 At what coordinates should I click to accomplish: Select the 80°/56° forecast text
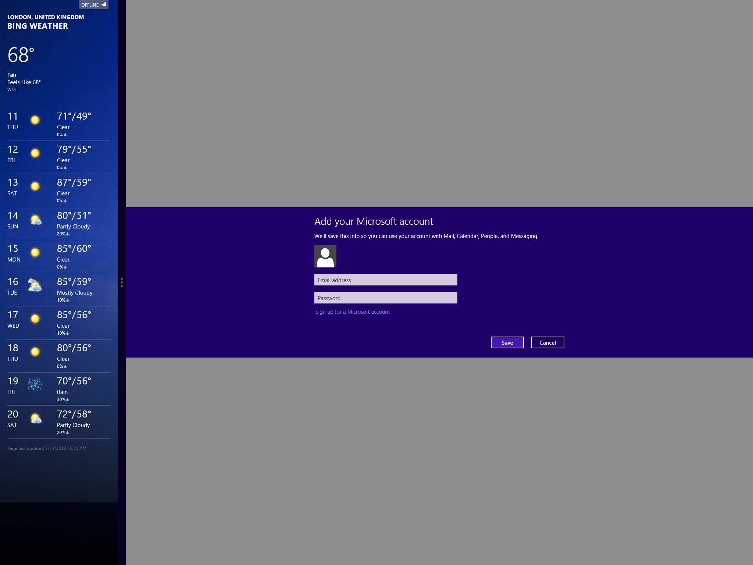[x=74, y=348]
